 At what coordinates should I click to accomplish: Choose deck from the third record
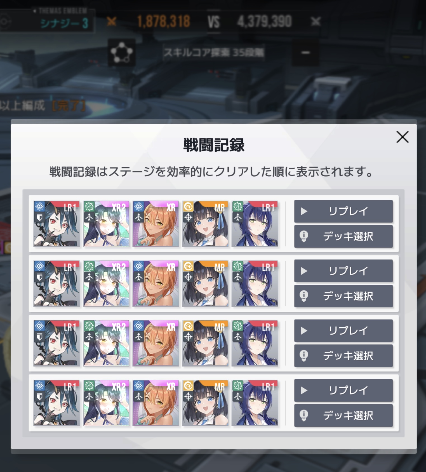pos(343,356)
